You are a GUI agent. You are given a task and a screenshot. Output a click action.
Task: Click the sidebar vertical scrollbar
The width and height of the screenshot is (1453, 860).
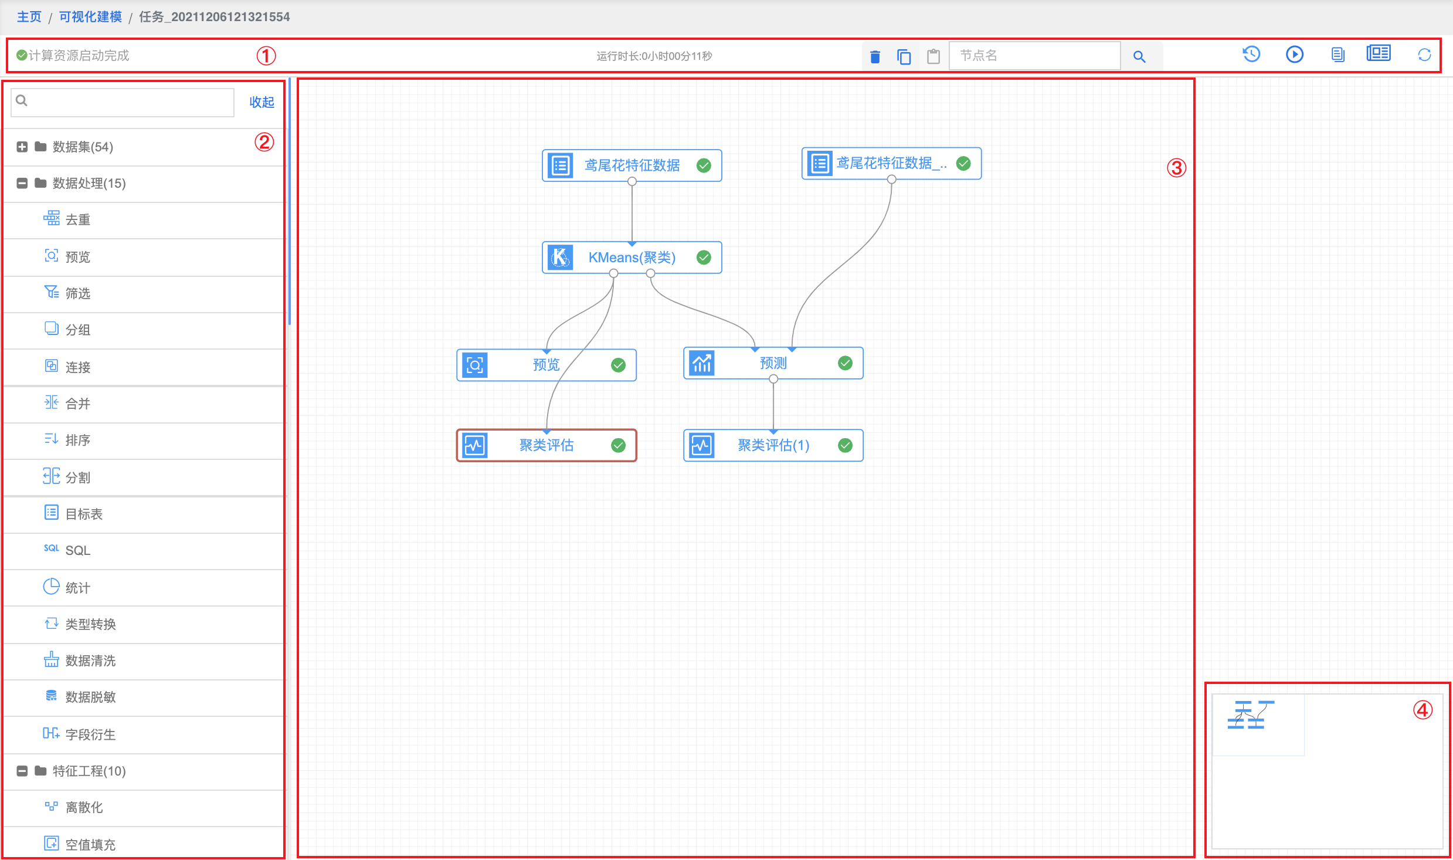click(290, 202)
